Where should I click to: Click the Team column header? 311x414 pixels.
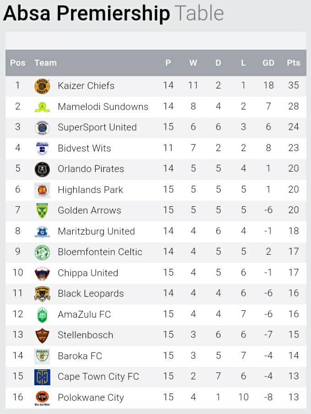point(45,63)
